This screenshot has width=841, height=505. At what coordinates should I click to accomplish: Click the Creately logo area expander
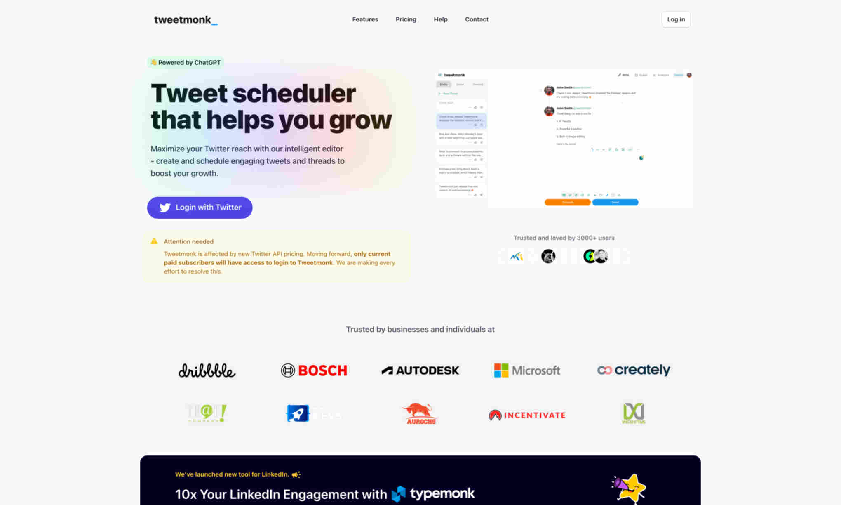click(x=633, y=370)
